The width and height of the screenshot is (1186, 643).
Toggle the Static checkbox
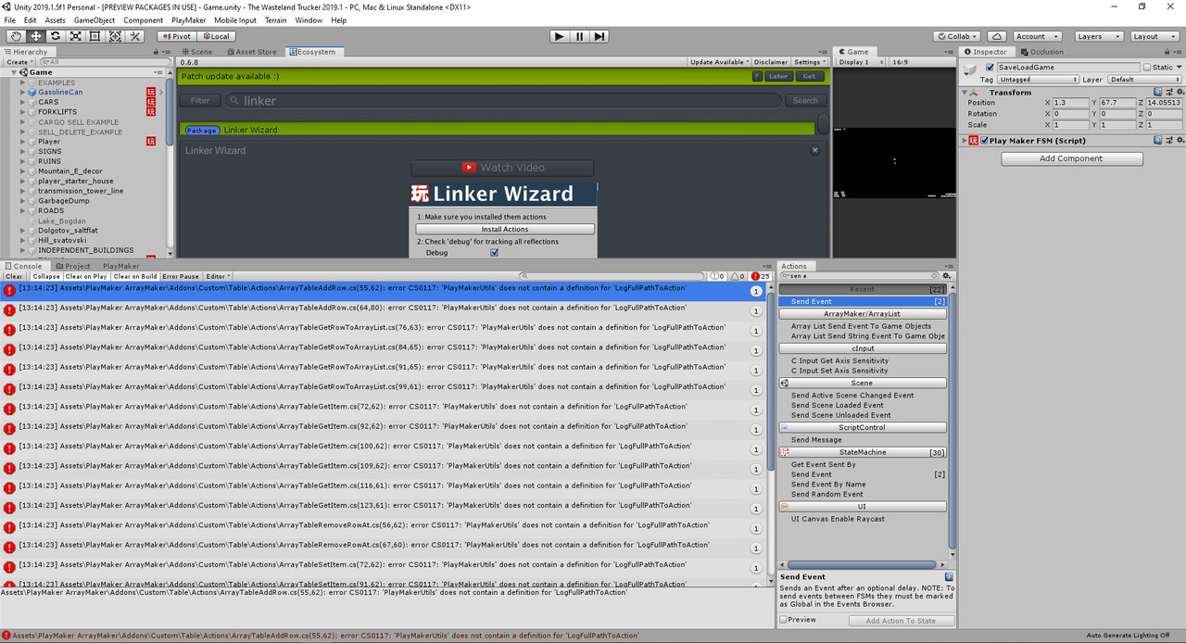click(1147, 68)
